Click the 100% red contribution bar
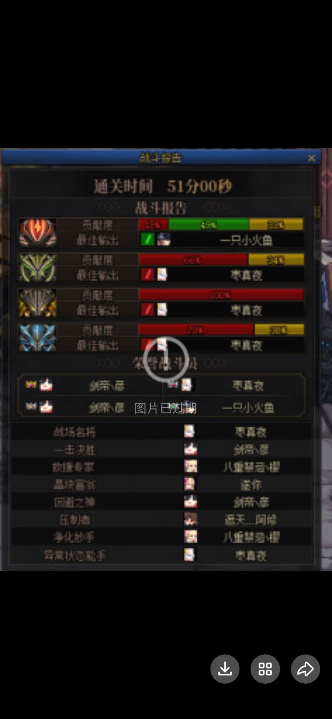332x719 pixels. [x=221, y=295]
